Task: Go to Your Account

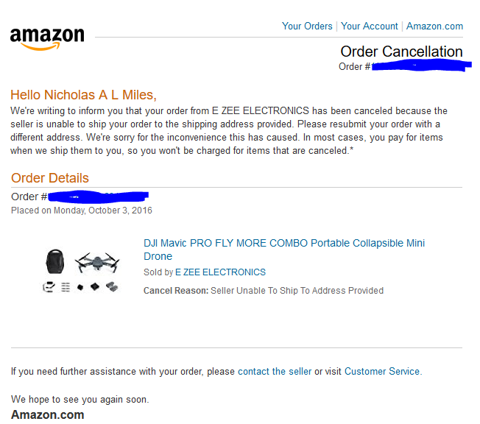Action: 370,26
